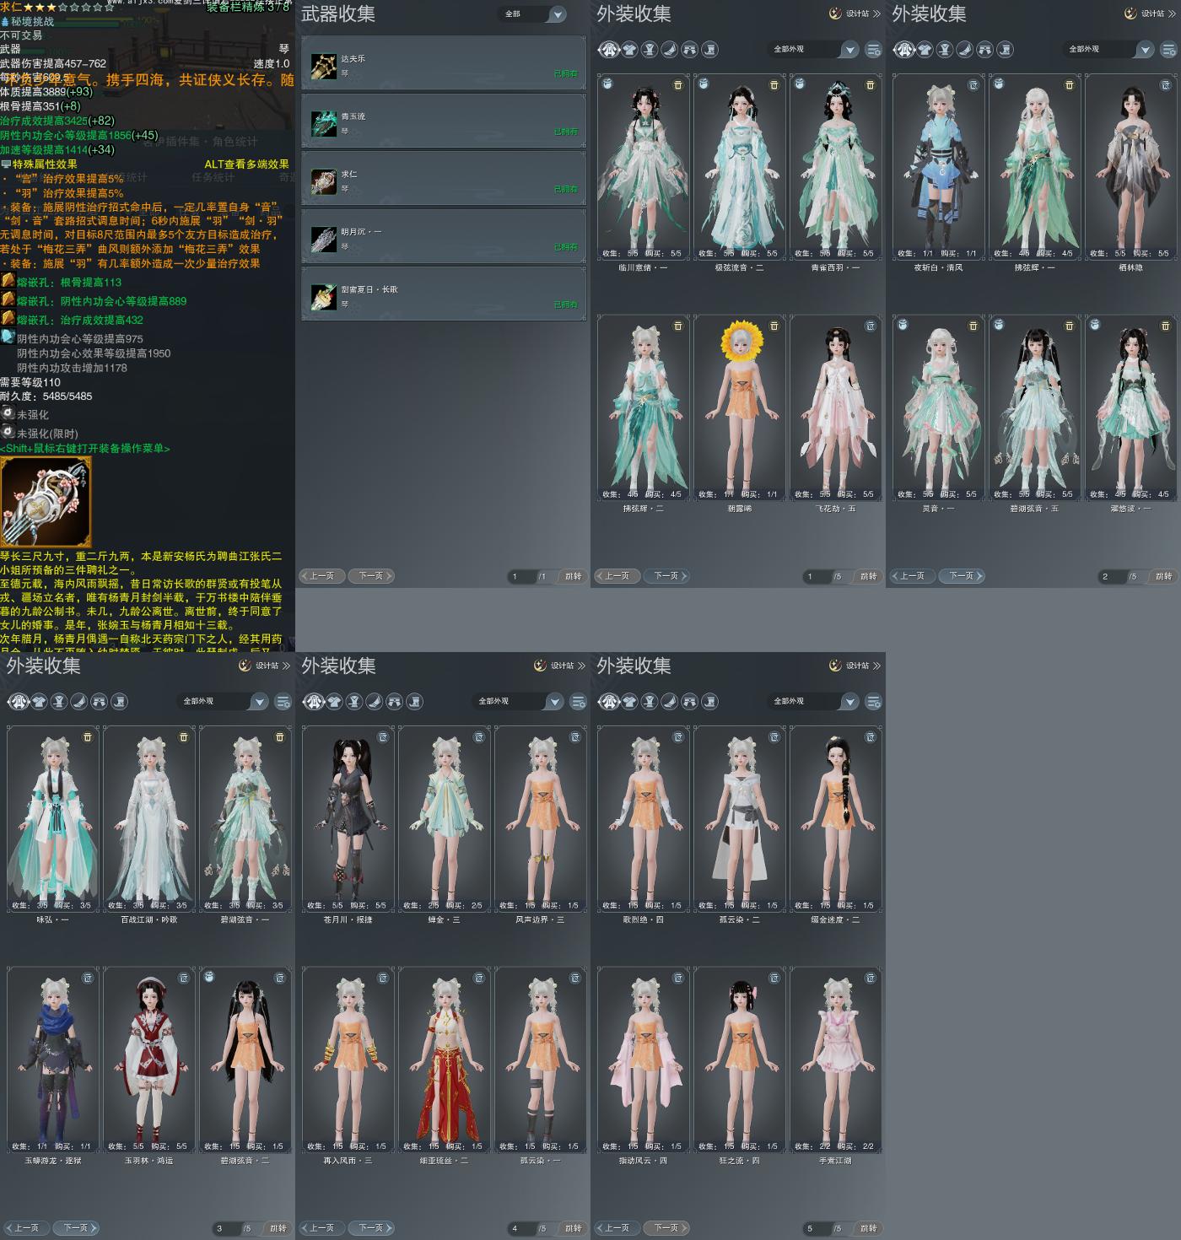Viewport: 1181px width, 1240px height.
Task: Click the text 熔嵌孔：根骨提高113
Action: coord(69,283)
